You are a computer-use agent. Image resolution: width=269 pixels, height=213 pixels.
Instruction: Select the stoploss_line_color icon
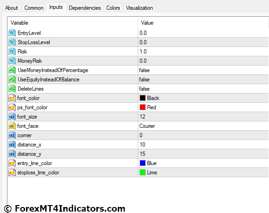point(12,173)
